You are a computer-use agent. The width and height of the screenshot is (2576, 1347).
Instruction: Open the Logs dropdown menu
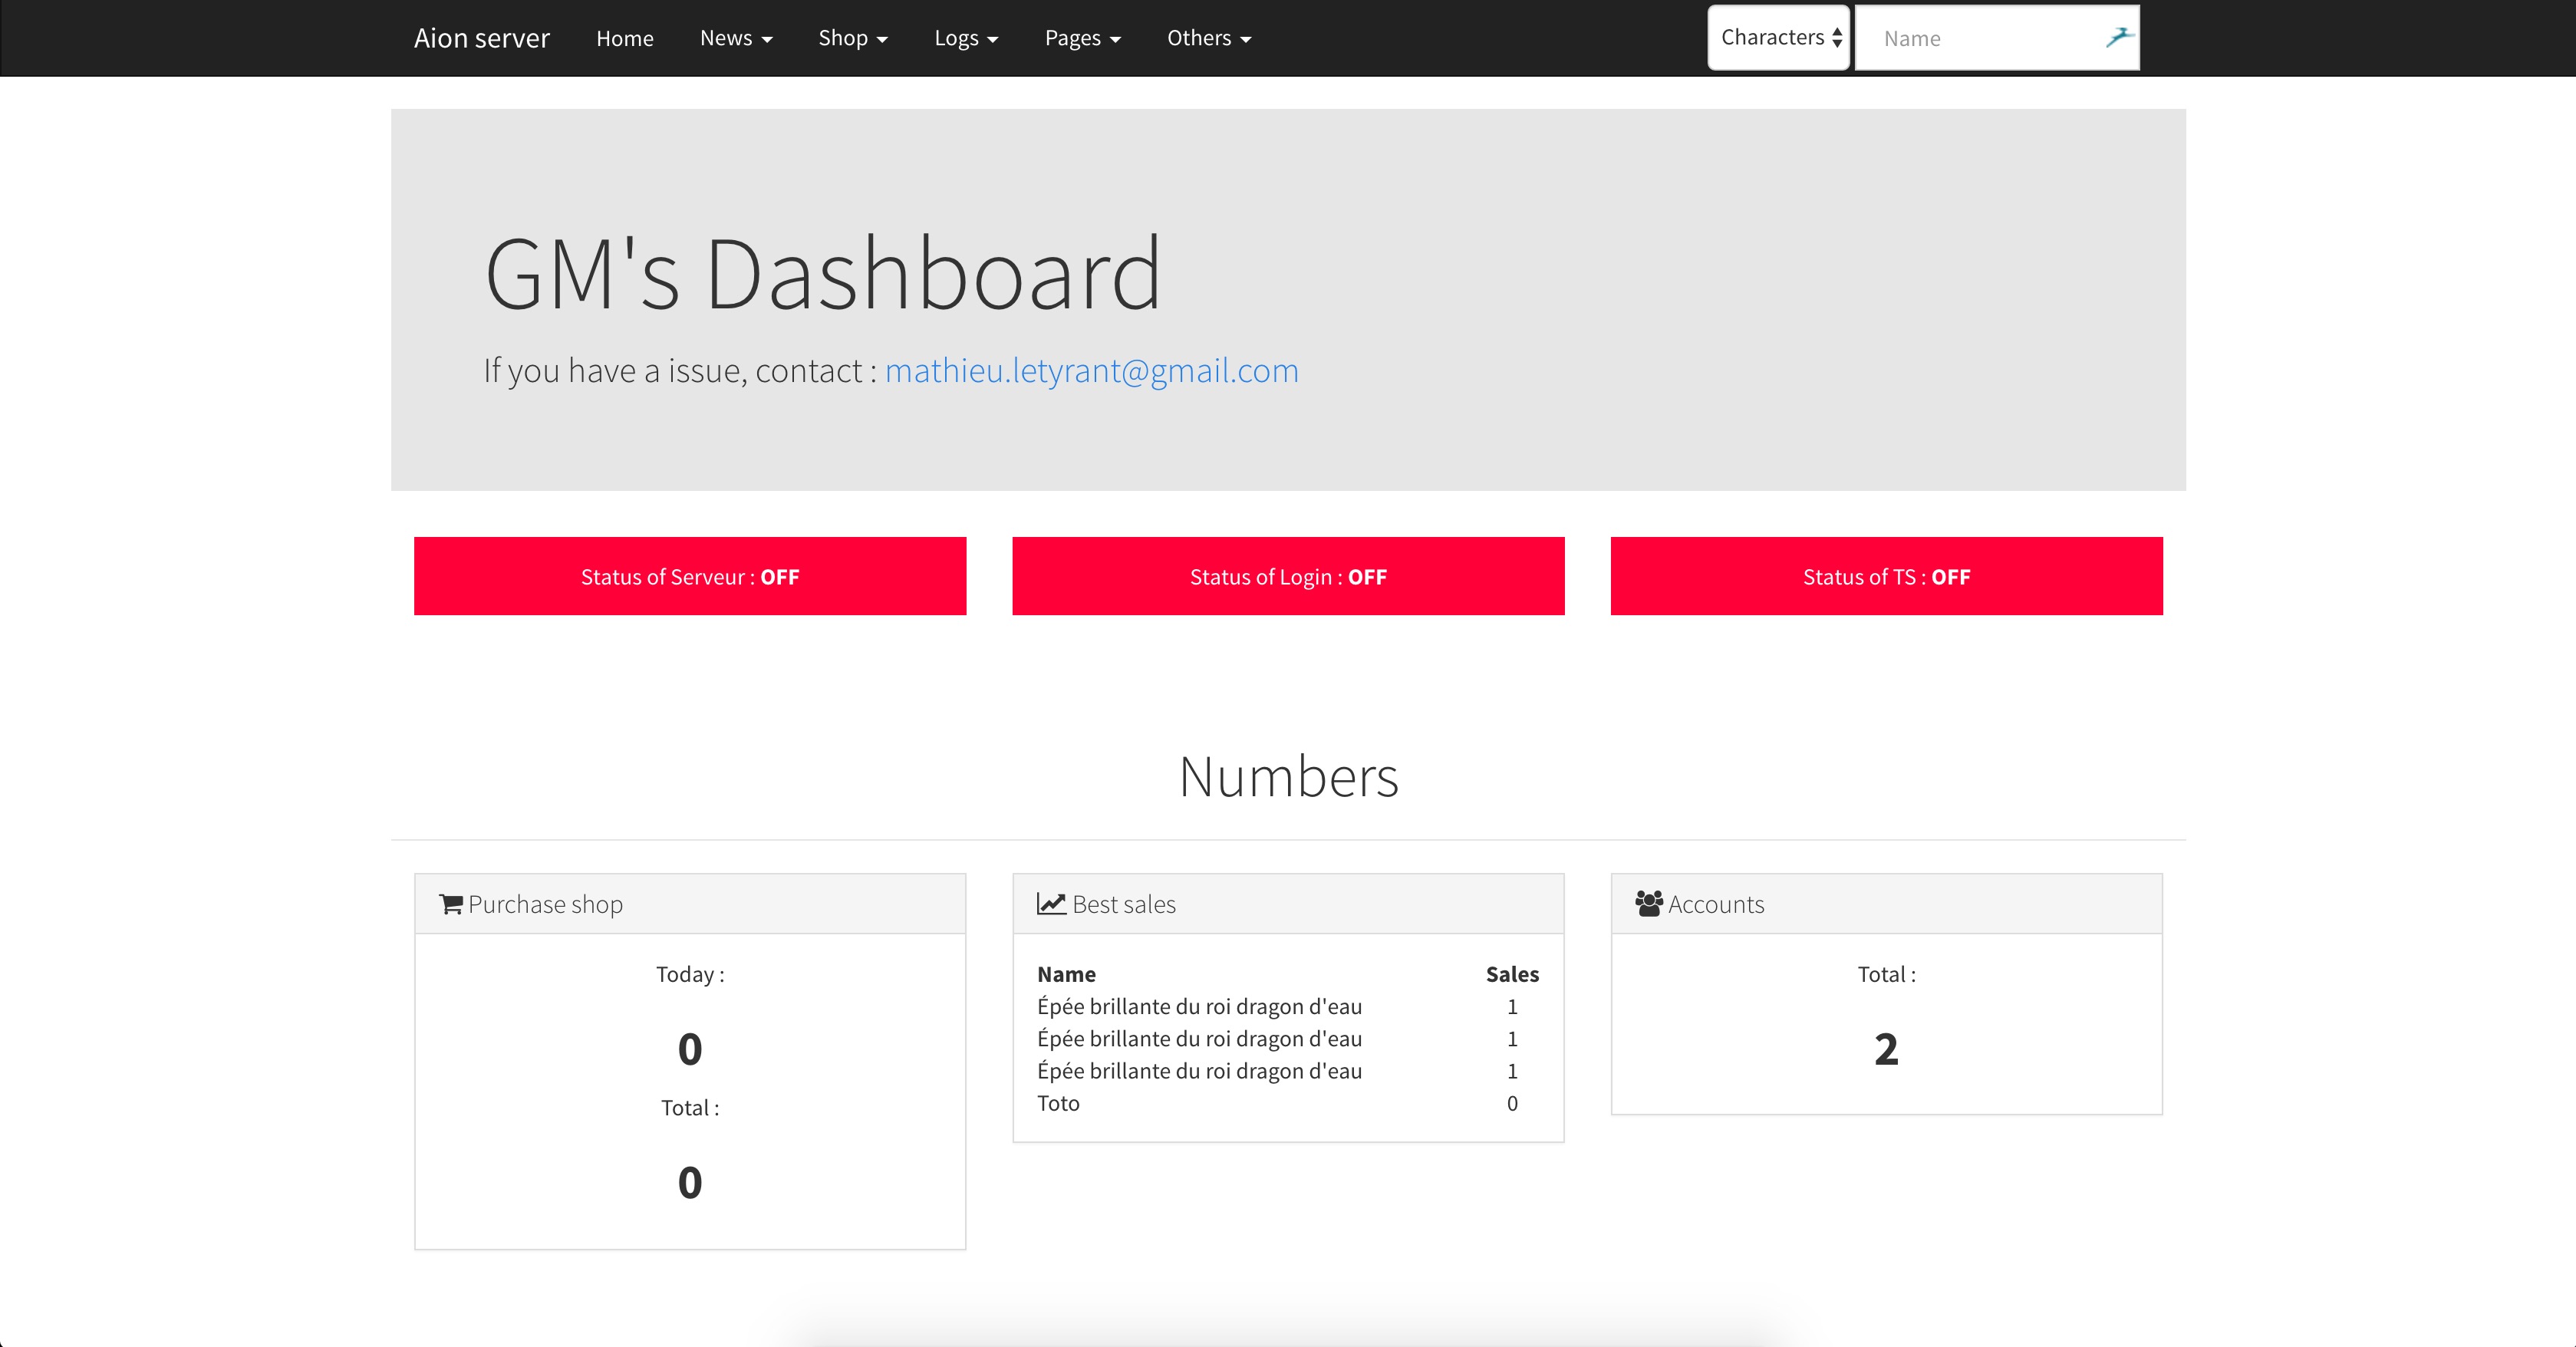click(x=966, y=38)
